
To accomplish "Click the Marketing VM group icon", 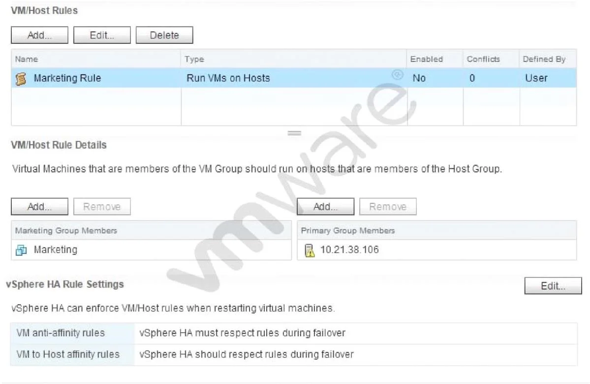I will pos(21,250).
